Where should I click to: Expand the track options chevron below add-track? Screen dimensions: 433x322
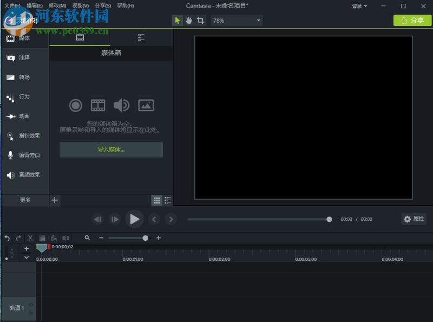coord(27,258)
